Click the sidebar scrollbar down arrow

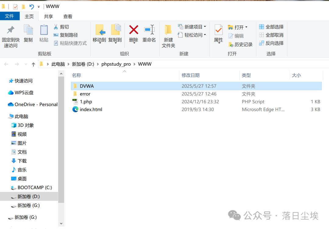61,223
